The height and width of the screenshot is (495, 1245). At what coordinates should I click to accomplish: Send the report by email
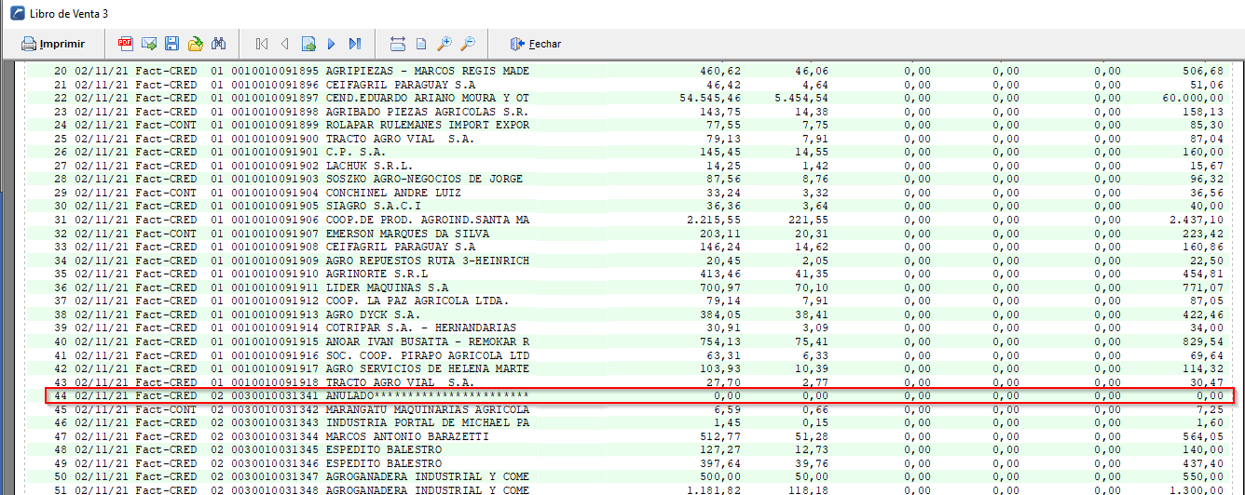pyautogui.click(x=148, y=44)
